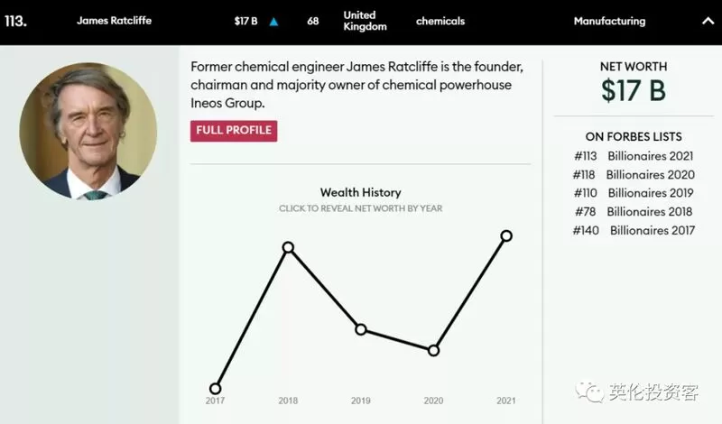Click the 2021 year axis label
722x424 pixels.
[506, 401]
